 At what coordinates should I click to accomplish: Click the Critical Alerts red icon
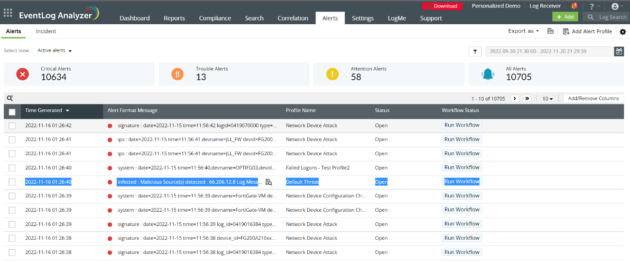coord(23,74)
